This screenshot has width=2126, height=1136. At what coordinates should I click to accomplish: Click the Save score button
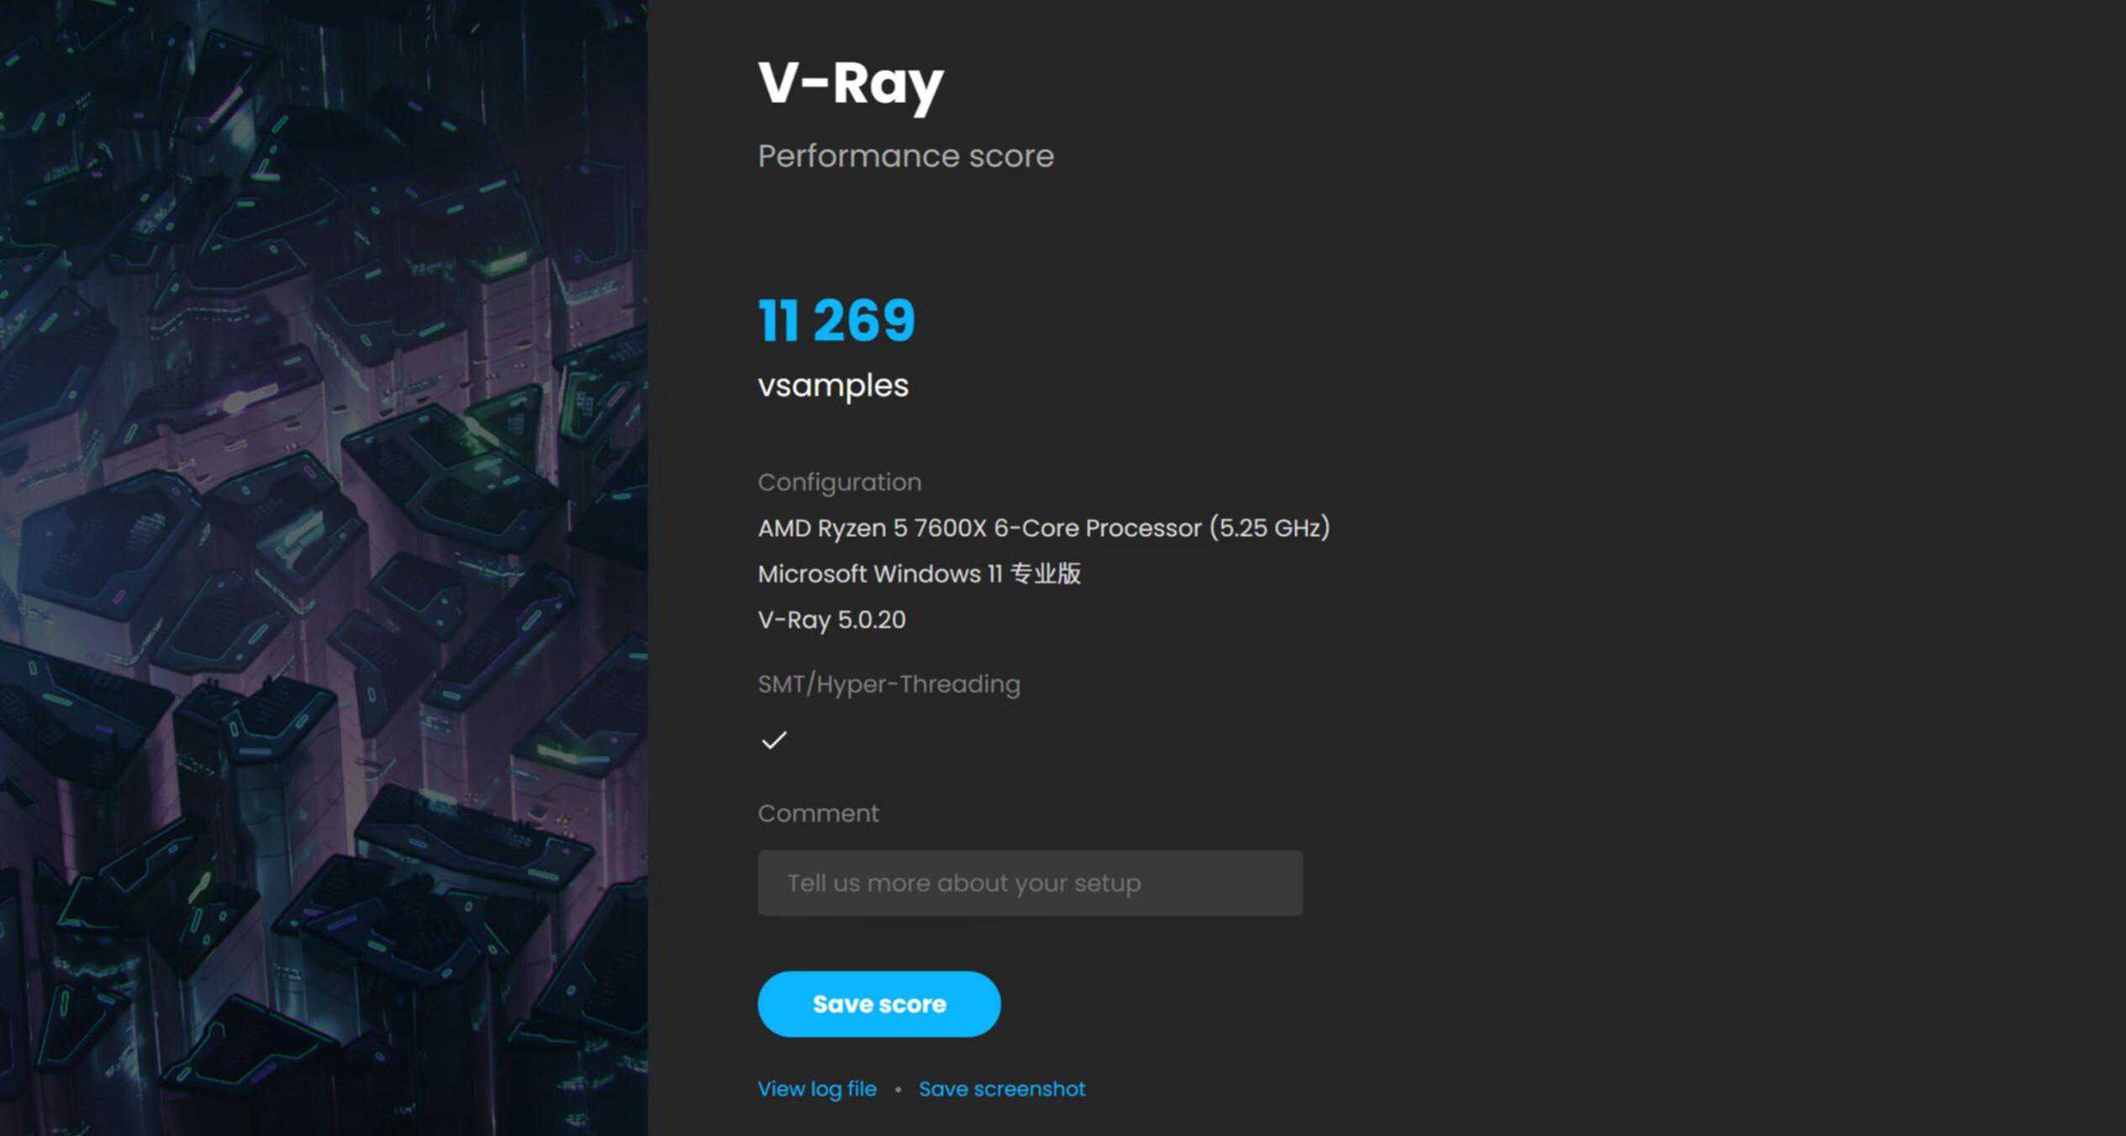pos(878,1004)
